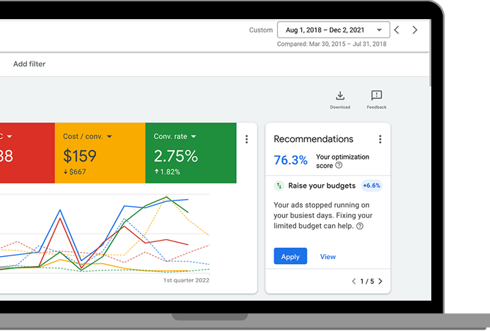
Task: Open the View link for recommendation
Action: pos(328,257)
